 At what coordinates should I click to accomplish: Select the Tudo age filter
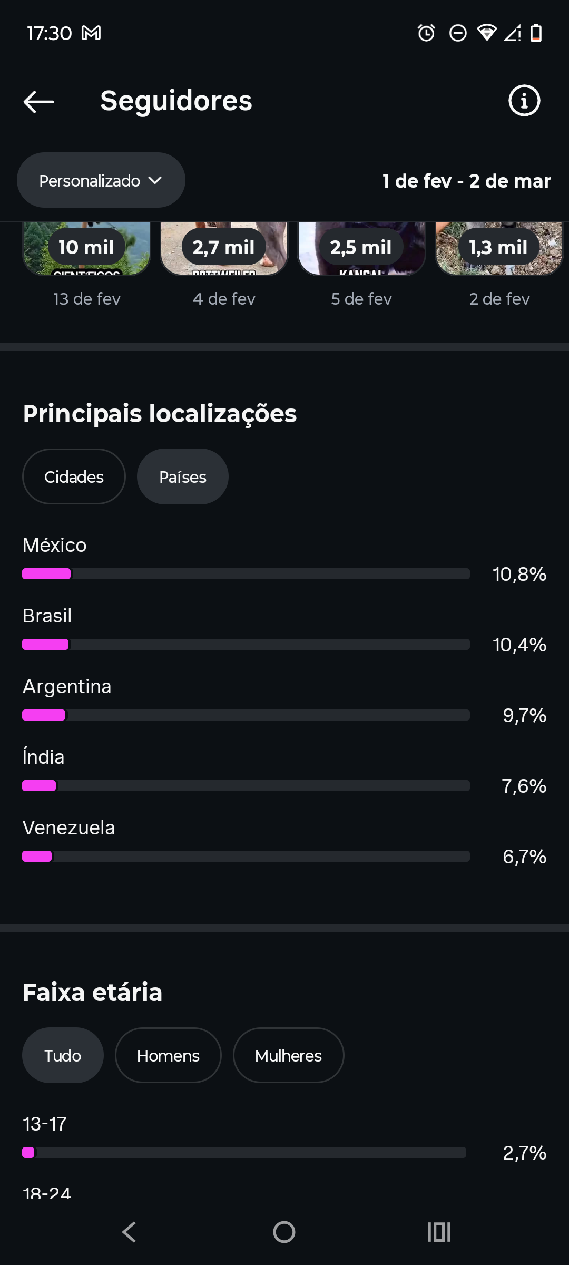pyautogui.click(x=63, y=1055)
